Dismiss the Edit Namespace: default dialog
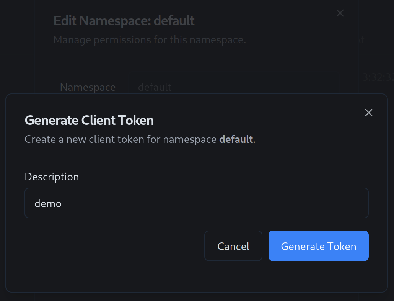The height and width of the screenshot is (301, 394). pos(340,13)
